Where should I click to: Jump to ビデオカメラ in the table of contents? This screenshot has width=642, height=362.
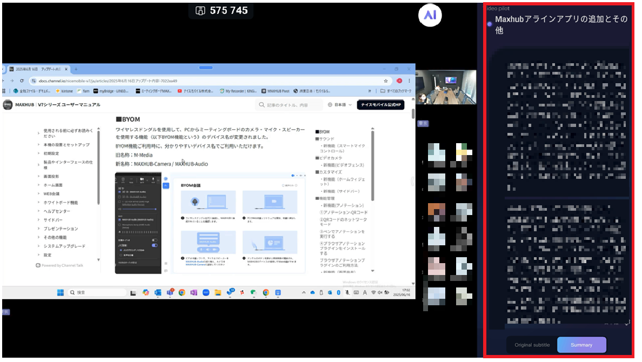(329, 158)
